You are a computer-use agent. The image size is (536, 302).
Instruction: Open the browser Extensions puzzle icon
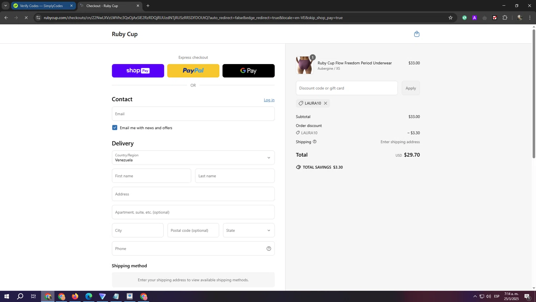tap(505, 18)
